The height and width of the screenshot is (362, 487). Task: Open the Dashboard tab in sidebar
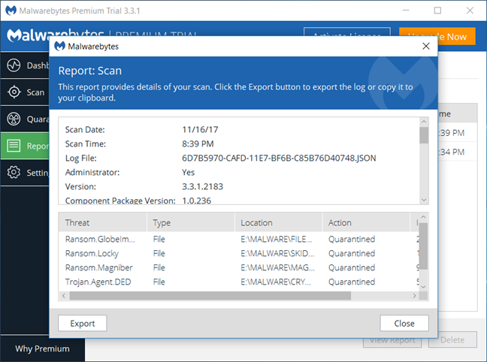pyautogui.click(x=25, y=65)
